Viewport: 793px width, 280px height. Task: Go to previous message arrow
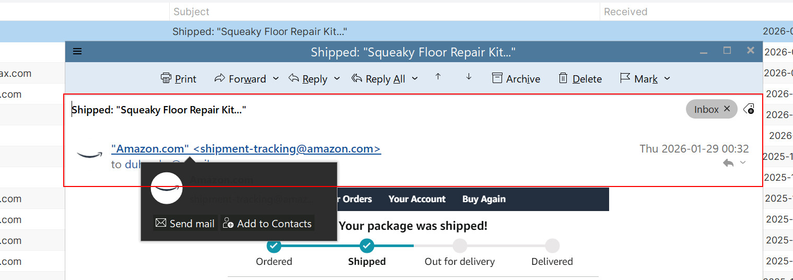[x=438, y=77]
